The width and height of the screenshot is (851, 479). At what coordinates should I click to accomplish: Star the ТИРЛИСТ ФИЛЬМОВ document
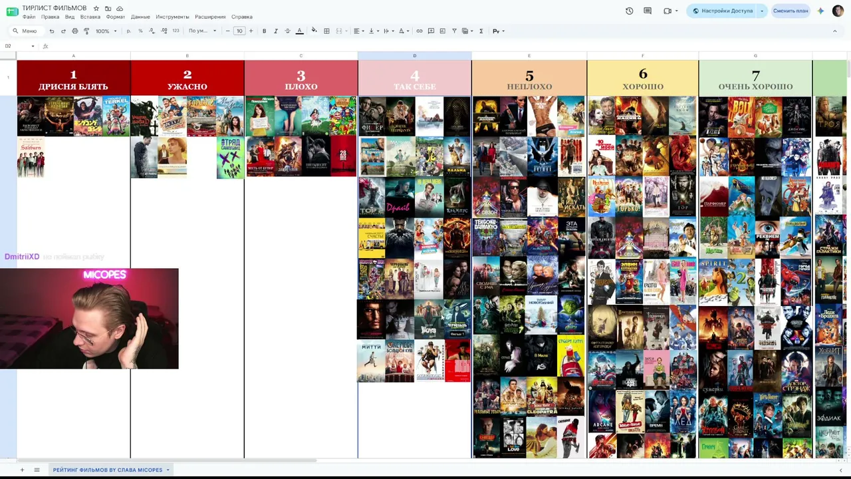(x=96, y=9)
